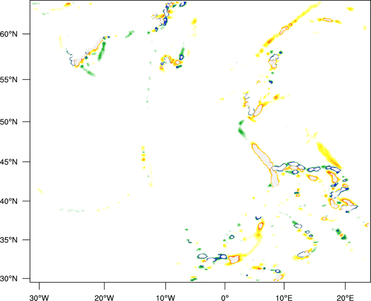Click the 40°N latitude label
The width and height of the screenshot is (371, 301).
(9, 201)
